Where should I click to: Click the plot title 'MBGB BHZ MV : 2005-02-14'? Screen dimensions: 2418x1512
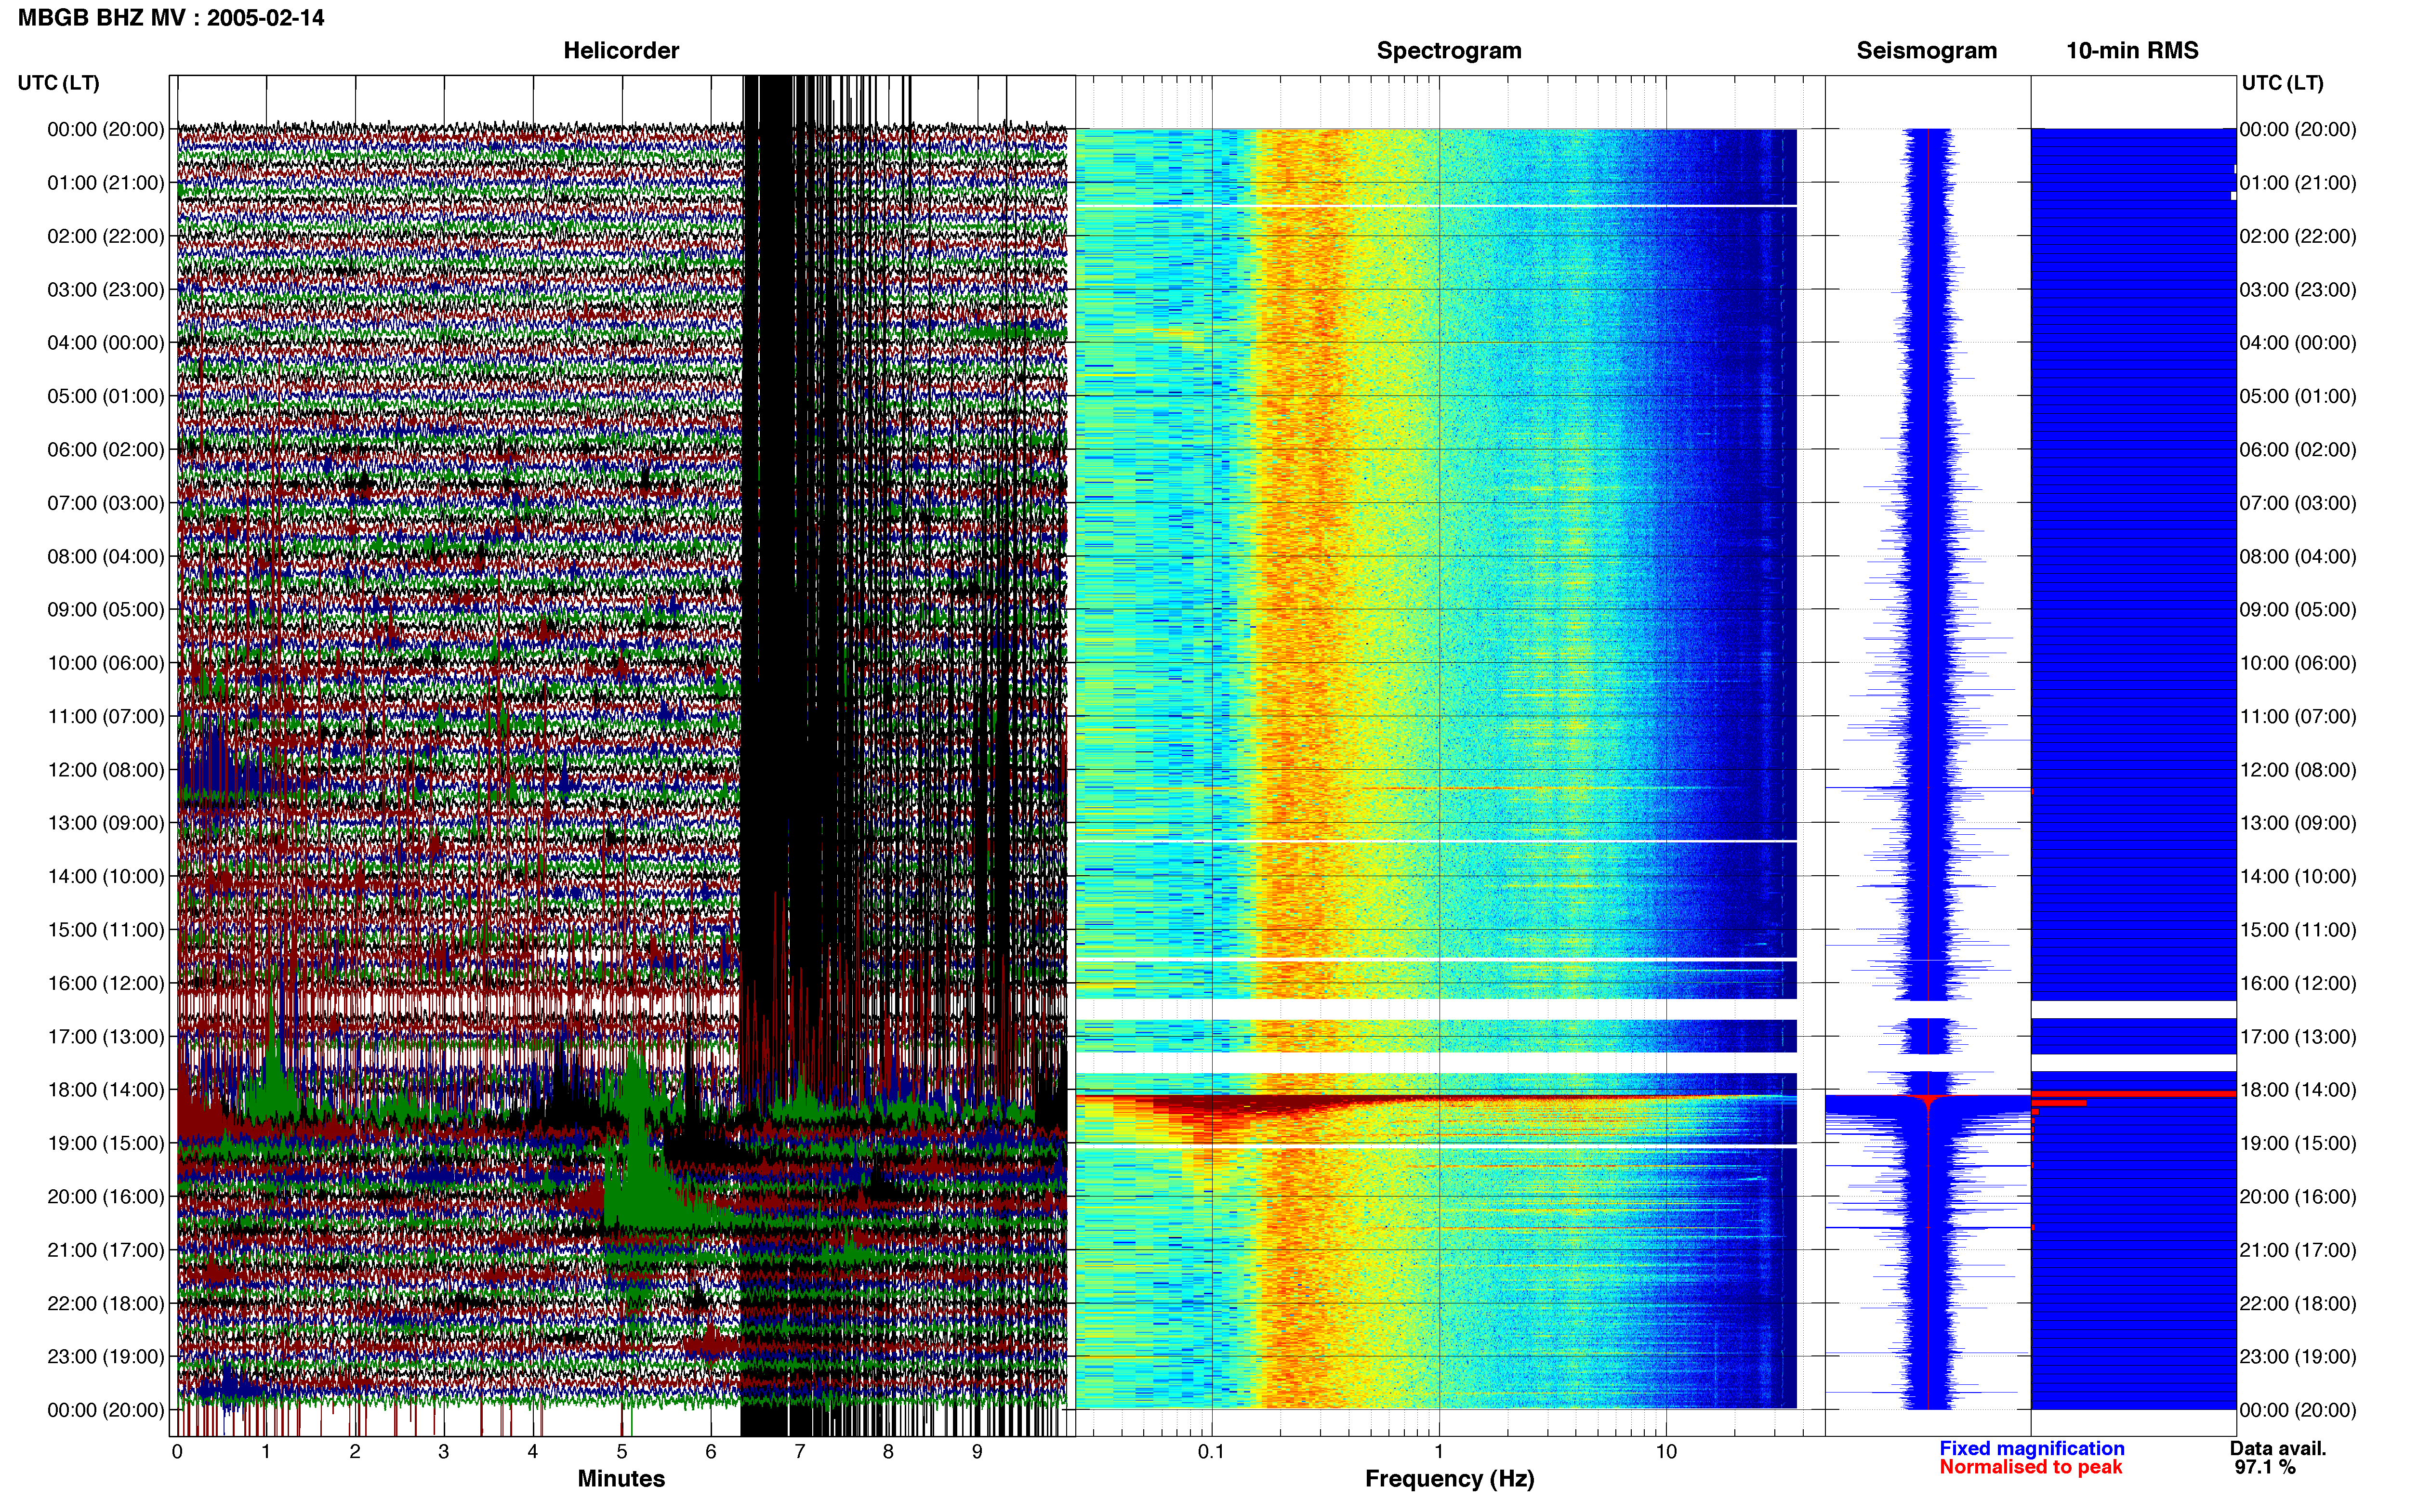click(171, 18)
